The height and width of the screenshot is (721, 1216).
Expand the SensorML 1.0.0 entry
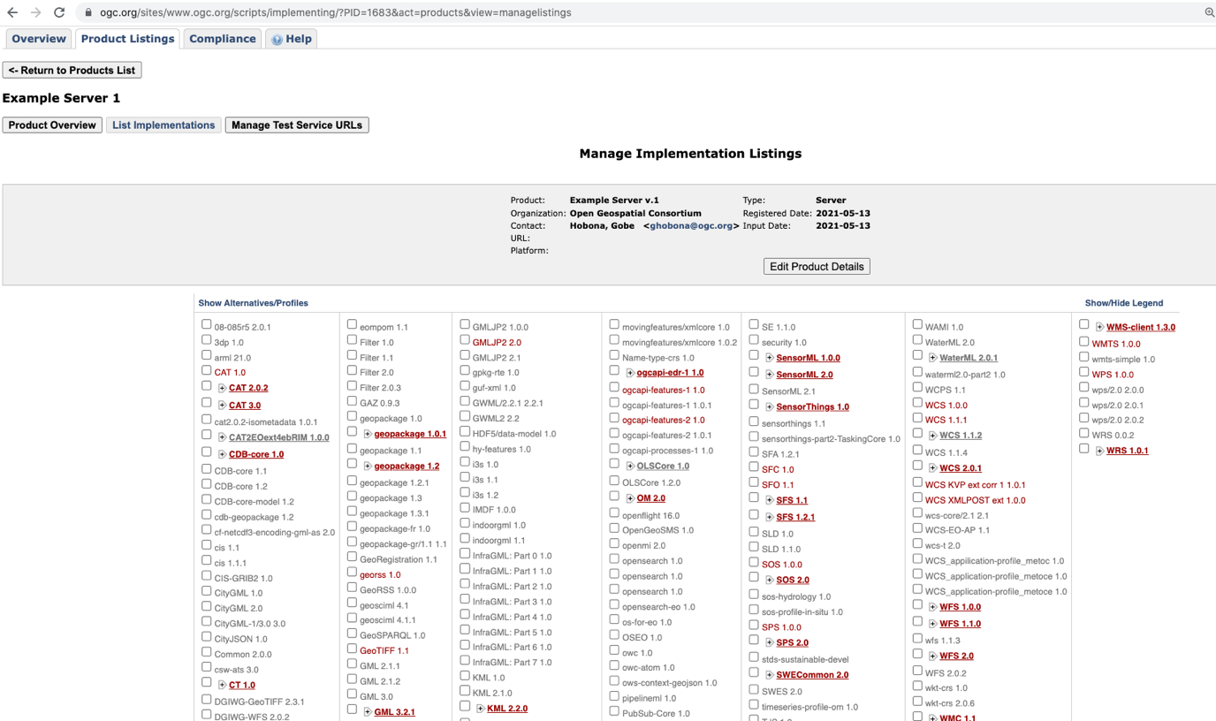[x=770, y=358]
